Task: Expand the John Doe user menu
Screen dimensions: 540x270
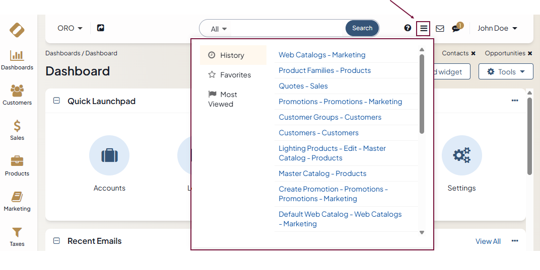Action: point(497,28)
